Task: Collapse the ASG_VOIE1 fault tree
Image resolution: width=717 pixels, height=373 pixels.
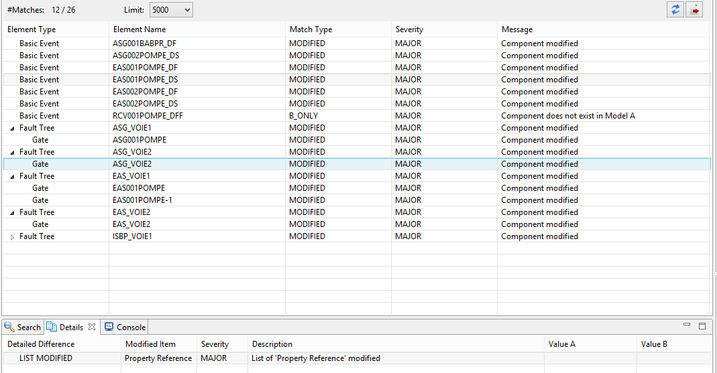Action: click(x=12, y=129)
